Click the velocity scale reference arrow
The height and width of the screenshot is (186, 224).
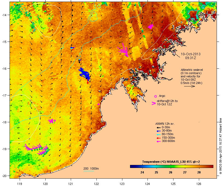coord(189,86)
